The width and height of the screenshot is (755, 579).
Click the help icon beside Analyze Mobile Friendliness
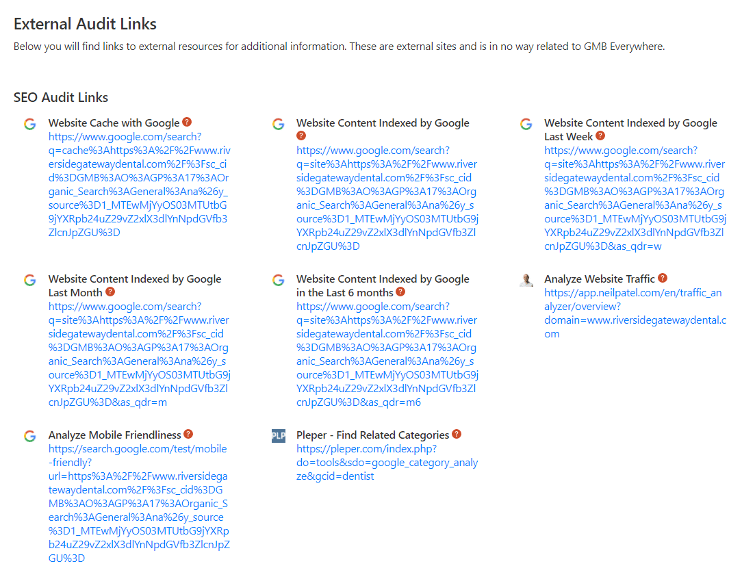point(188,435)
